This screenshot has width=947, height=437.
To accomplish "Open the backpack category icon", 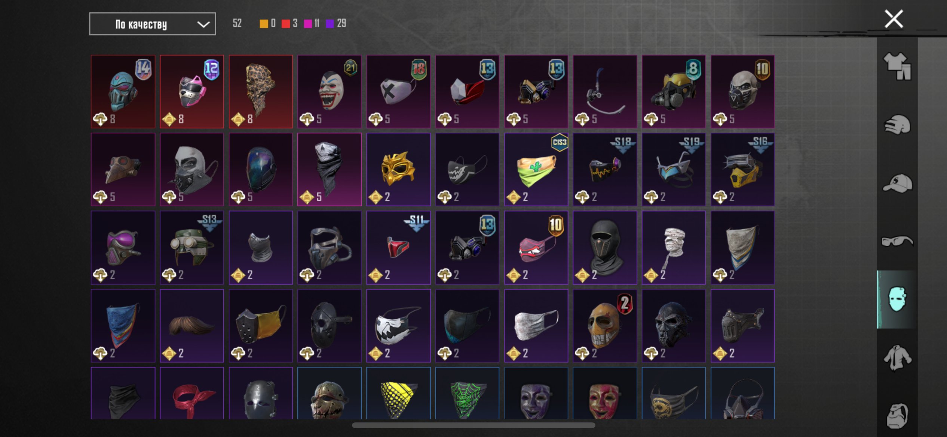I will 897,415.
